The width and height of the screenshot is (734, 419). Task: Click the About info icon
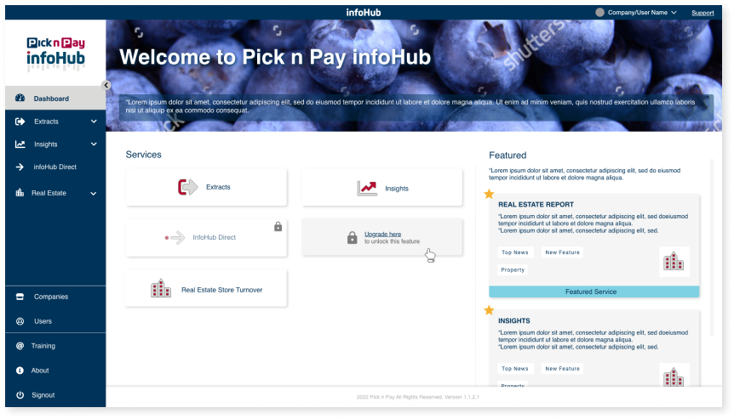[x=20, y=371]
